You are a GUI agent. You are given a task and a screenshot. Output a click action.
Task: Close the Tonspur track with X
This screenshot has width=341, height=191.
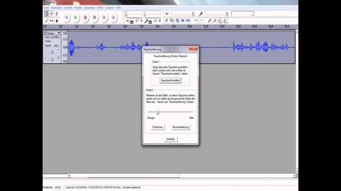[44, 33]
